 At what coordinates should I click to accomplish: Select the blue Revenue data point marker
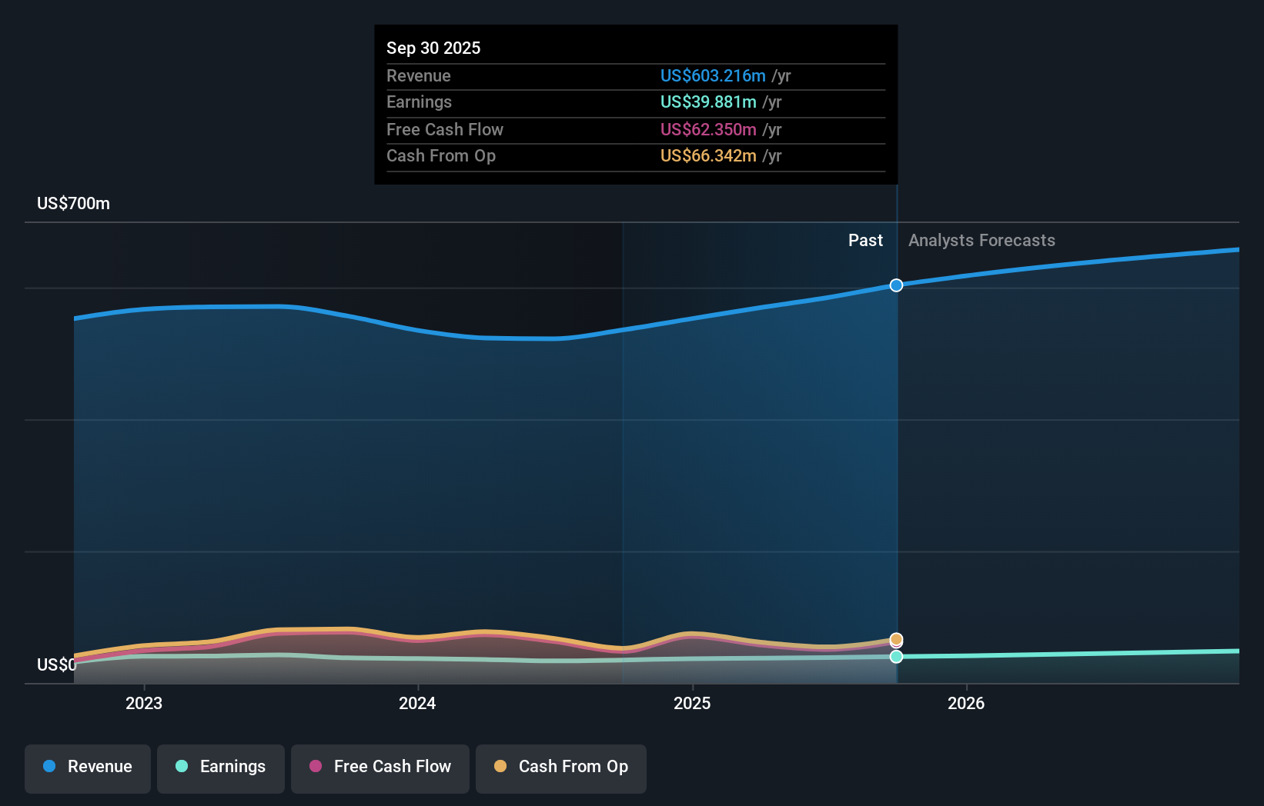pos(895,285)
